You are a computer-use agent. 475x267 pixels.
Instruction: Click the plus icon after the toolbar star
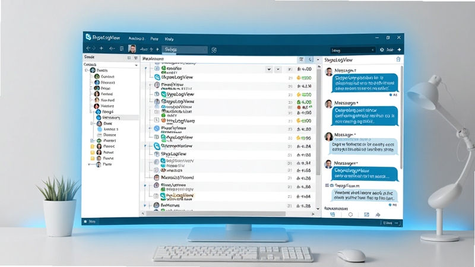point(157,49)
